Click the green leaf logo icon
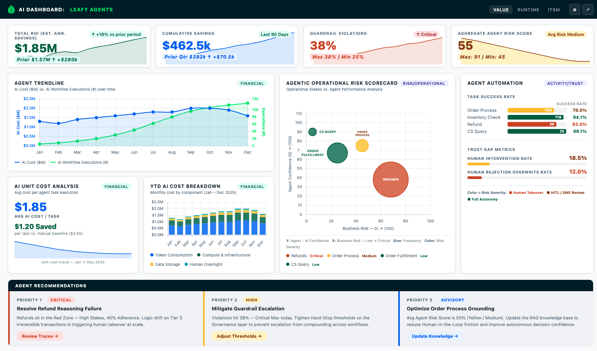597x351 pixels. [x=11, y=9]
